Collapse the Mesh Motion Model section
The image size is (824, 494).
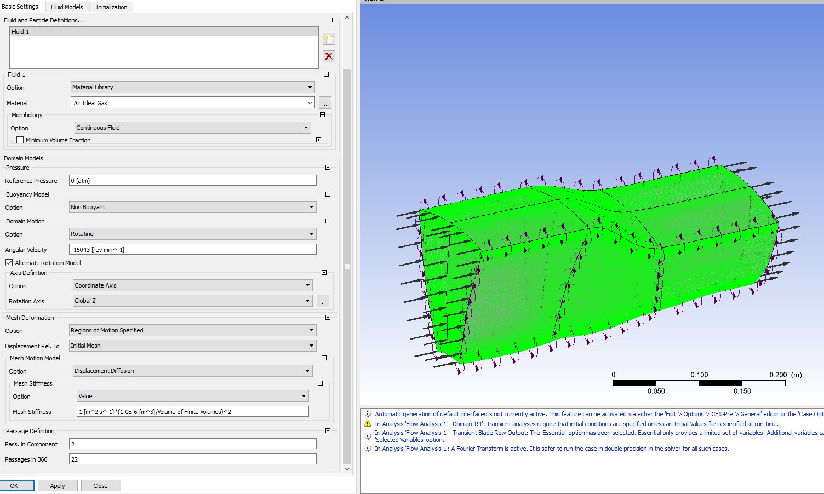pos(323,358)
